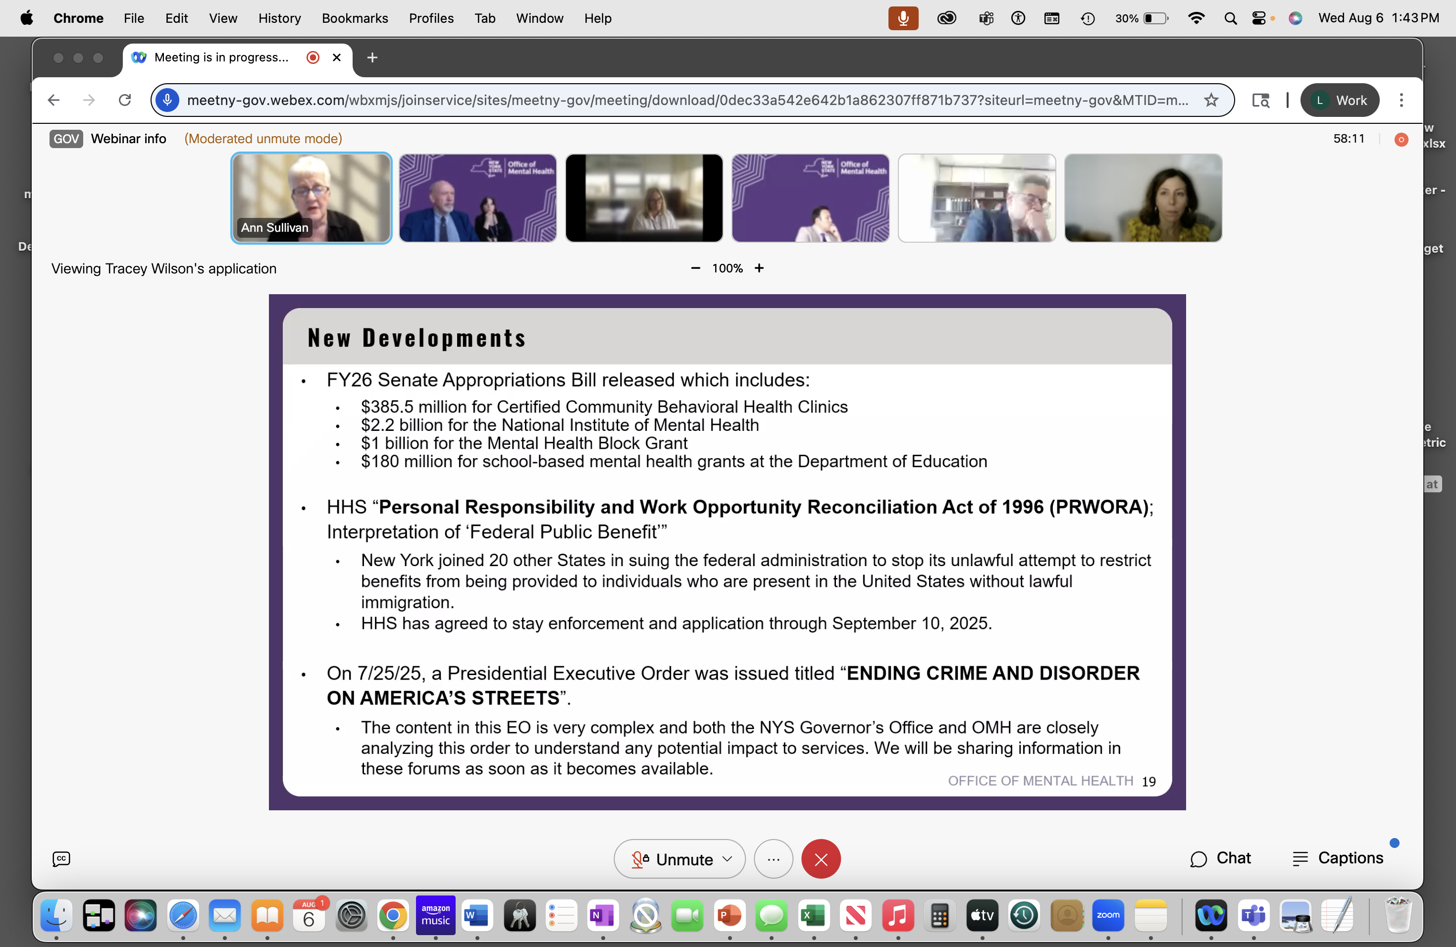Zoom out the shared application view
This screenshot has height=947, width=1456.
click(695, 268)
